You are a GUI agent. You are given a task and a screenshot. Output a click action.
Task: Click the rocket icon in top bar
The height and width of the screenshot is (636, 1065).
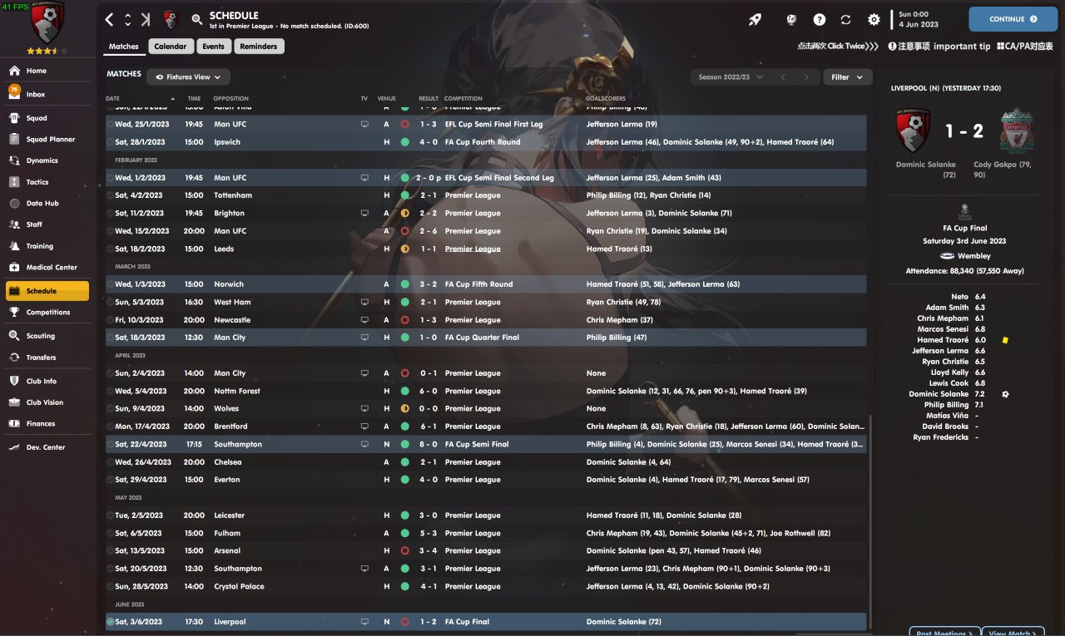(x=755, y=19)
